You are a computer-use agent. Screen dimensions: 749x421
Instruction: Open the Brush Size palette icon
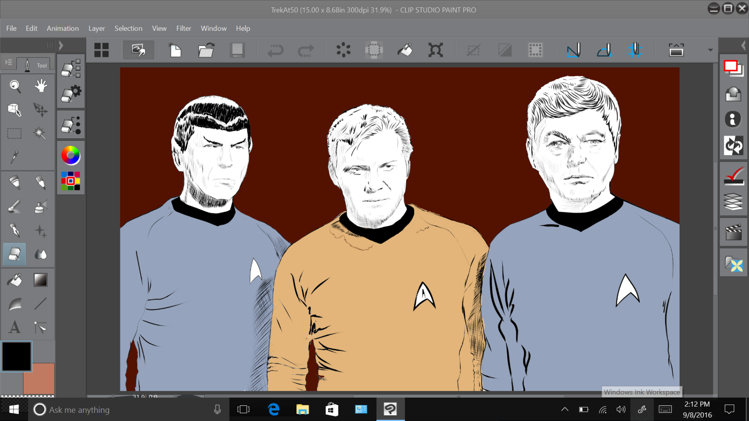pos(71,125)
